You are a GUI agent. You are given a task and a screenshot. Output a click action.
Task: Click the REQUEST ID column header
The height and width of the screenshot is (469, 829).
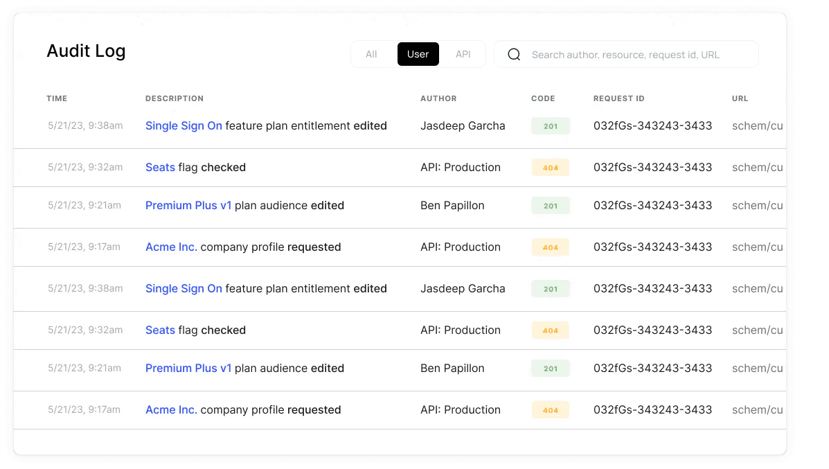point(618,98)
